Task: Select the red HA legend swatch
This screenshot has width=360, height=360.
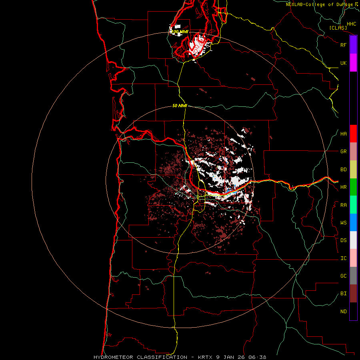Action: point(353,134)
